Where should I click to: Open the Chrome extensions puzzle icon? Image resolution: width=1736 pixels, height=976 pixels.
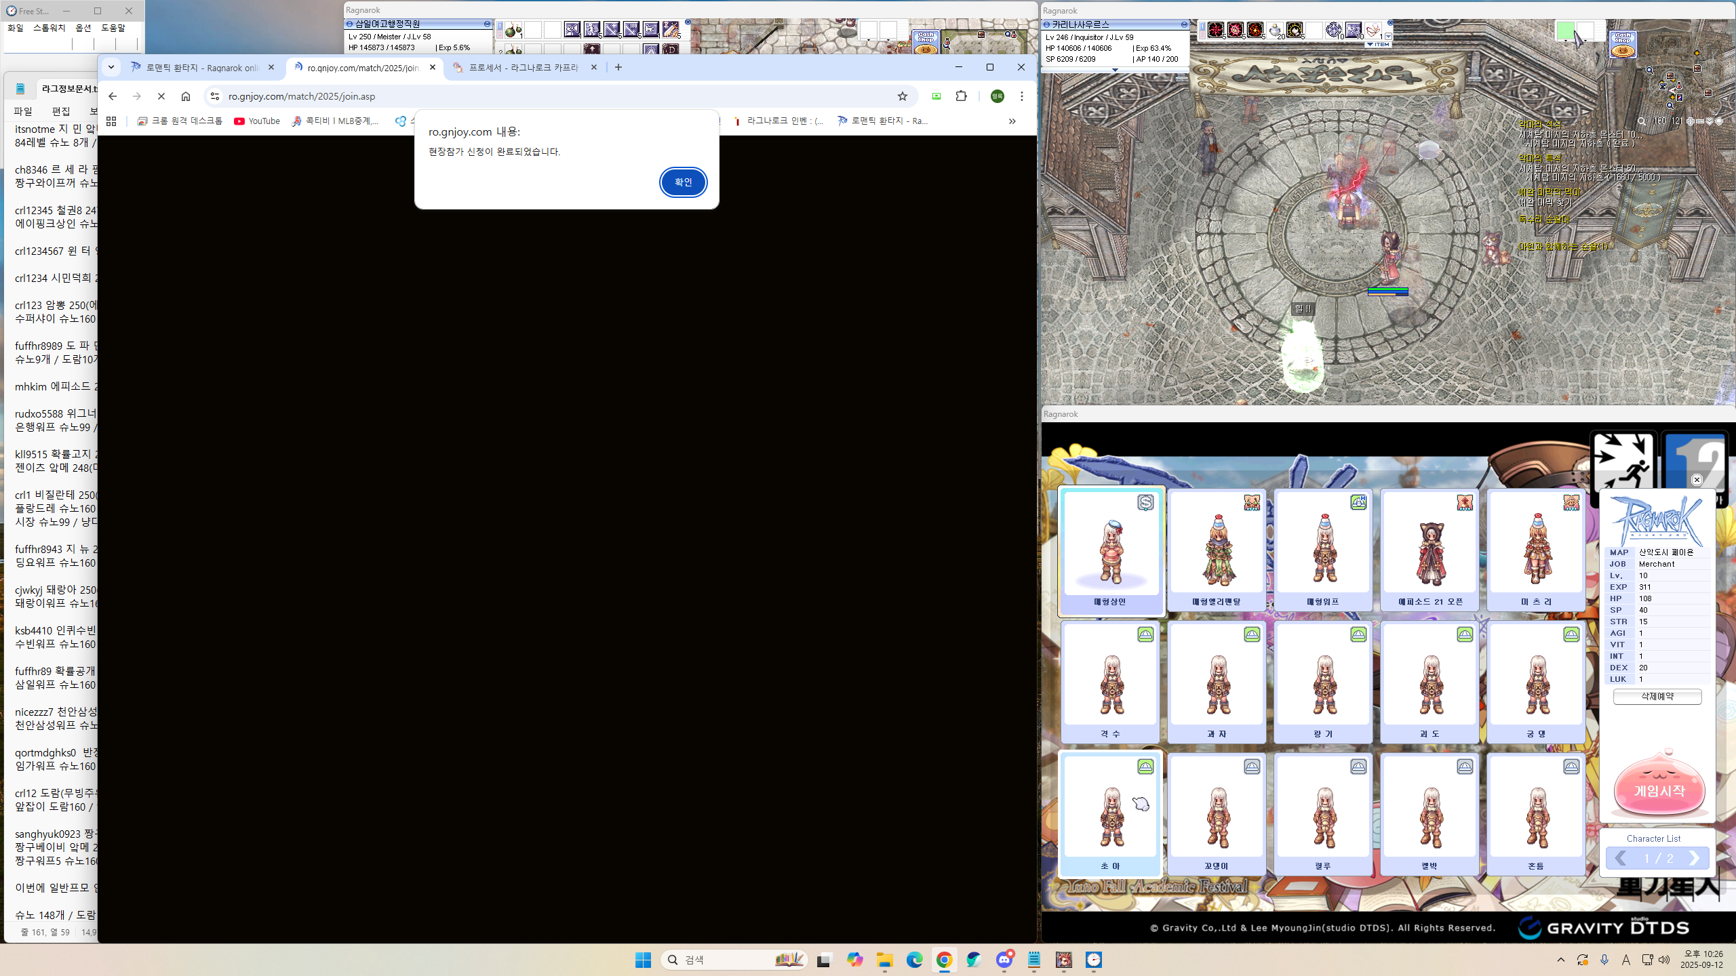pyautogui.click(x=961, y=96)
